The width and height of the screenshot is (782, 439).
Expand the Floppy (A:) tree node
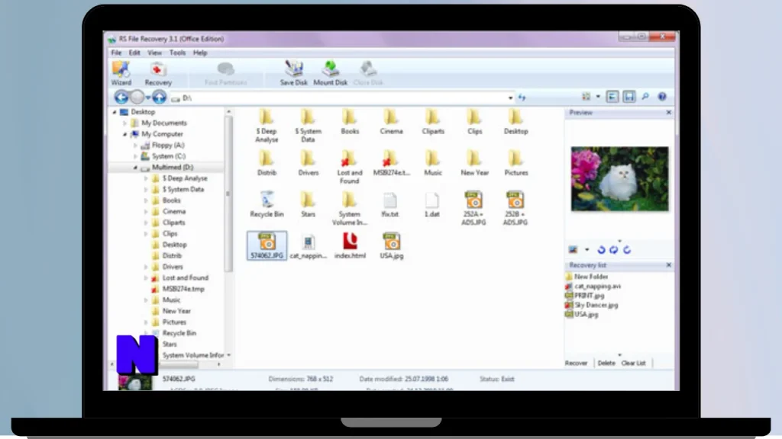coord(136,146)
